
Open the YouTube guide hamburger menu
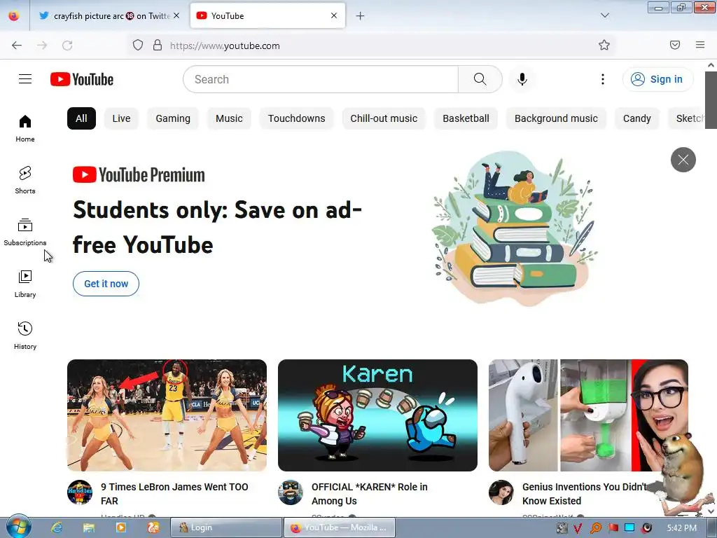25,79
